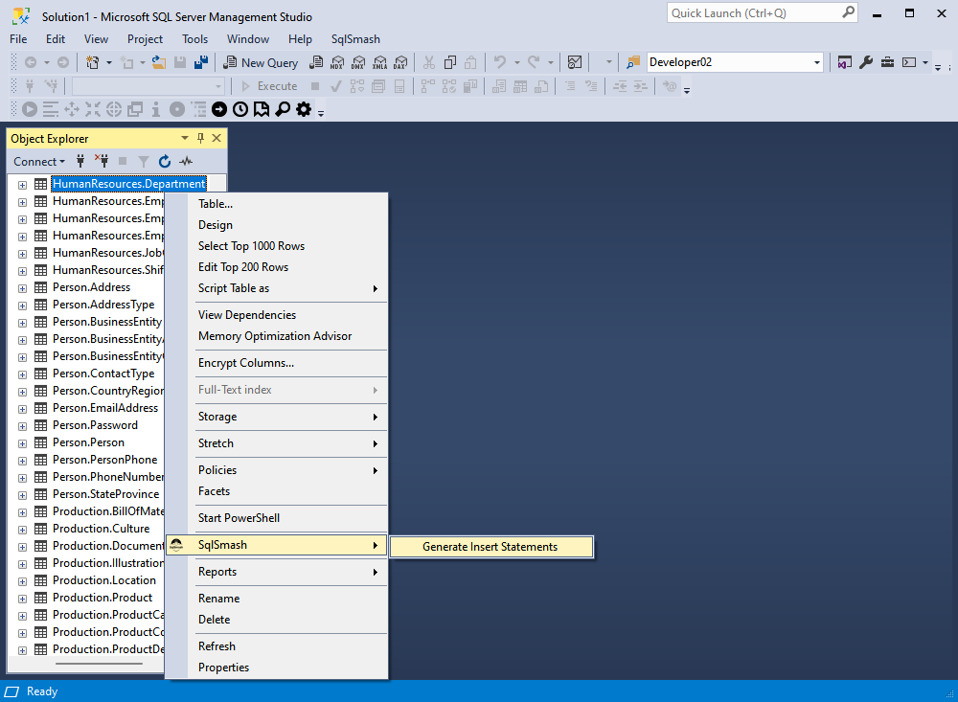Open Activity Monitor pulse icon in Object Explorer
Viewport: 958px width, 702px height.
coord(186,161)
